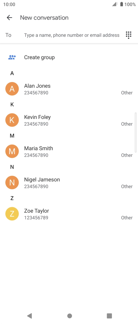Viewport: 138px width, 324px height.
Task: Tap Zoe Taylor's number 123456789
Action: (x=36, y=218)
